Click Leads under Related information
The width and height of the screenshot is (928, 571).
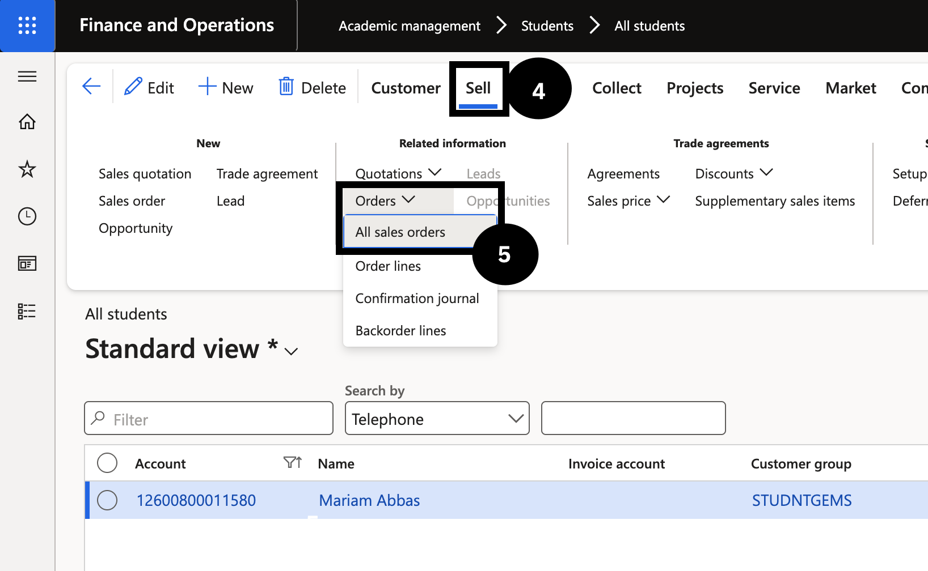[483, 173]
